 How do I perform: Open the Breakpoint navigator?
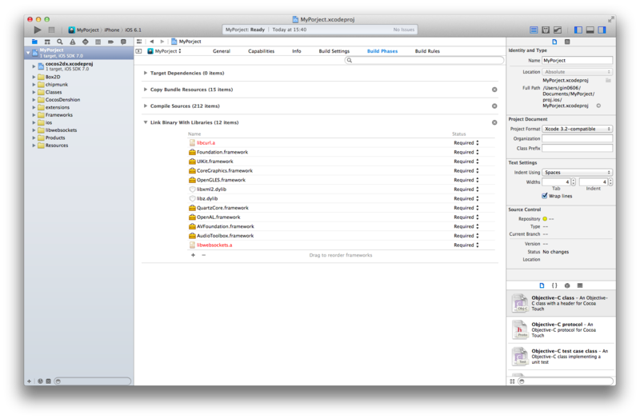coord(110,42)
